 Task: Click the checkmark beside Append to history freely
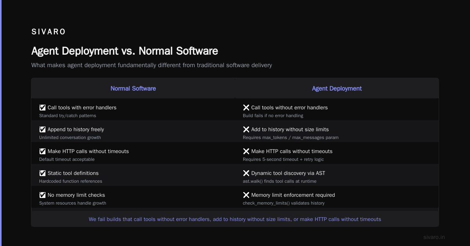pyautogui.click(x=42, y=129)
